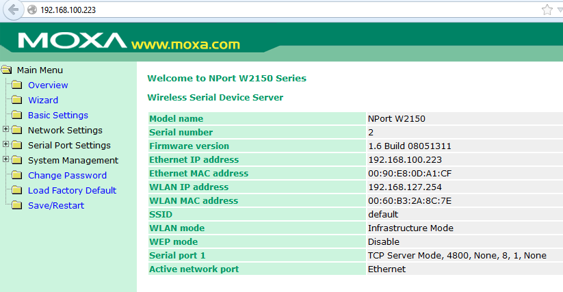563x292 pixels.
Task: Click the Active network port row label
Action: click(x=194, y=269)
